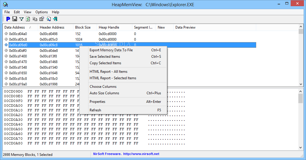Click the circle icon for row 0x00cd05c8
Image resolution: width=306 pixels, height=160 pixels.
tap(6, 39)
